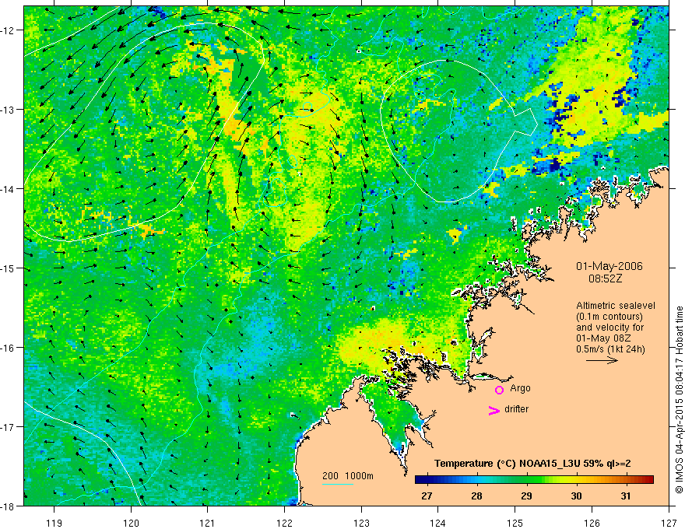Click the 120 longitude axis label
The image size is (685, 529).
131,523
